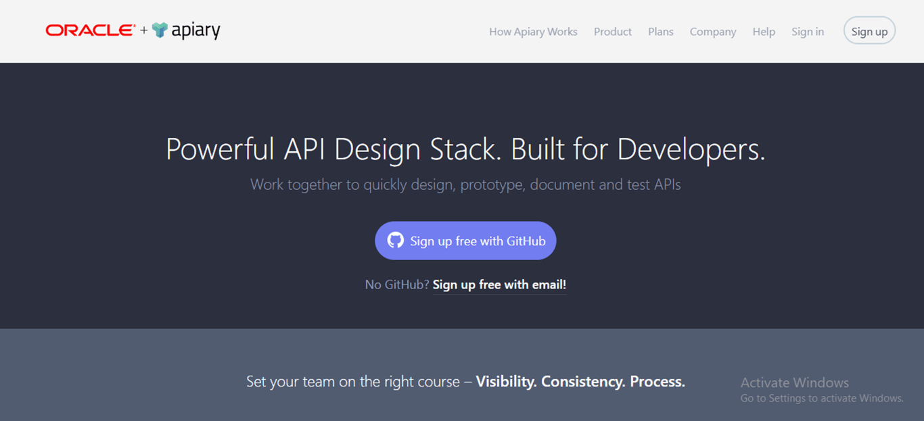Click the 'No GitHub?' text
The height and width of the screenshot is (421, 924).
coord(397,284)
